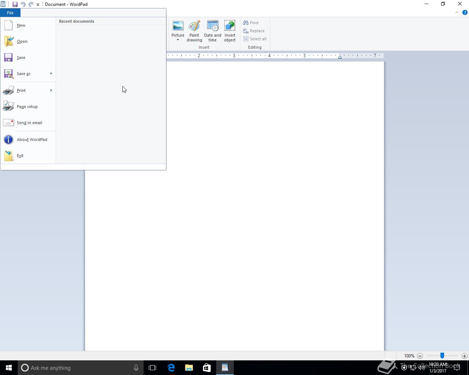Click the 100% zoom level text
Image resolution: width=469 pixels, height=375 pixels.
pos(409,356)
